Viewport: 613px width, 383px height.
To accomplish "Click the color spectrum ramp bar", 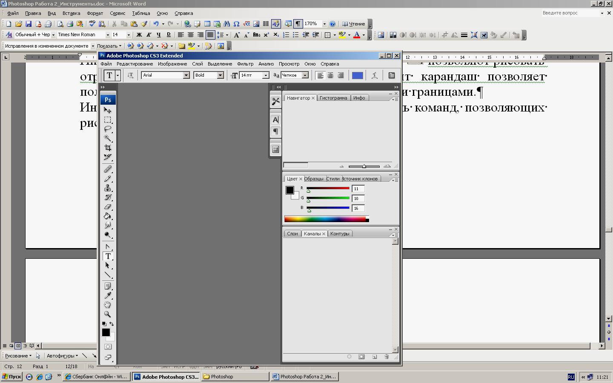I will pos(327,219).
